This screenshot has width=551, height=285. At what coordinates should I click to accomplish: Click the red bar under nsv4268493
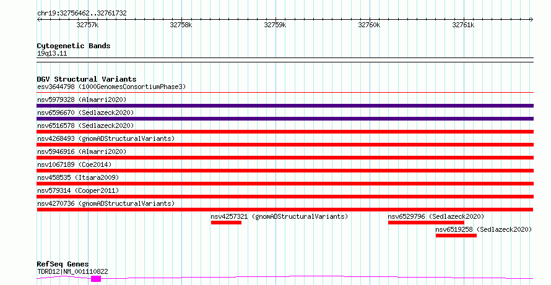[285, 145]
